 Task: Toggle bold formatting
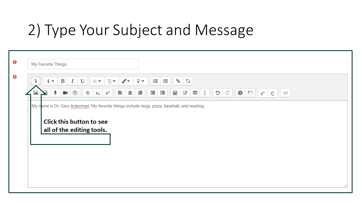coord(63,81)
